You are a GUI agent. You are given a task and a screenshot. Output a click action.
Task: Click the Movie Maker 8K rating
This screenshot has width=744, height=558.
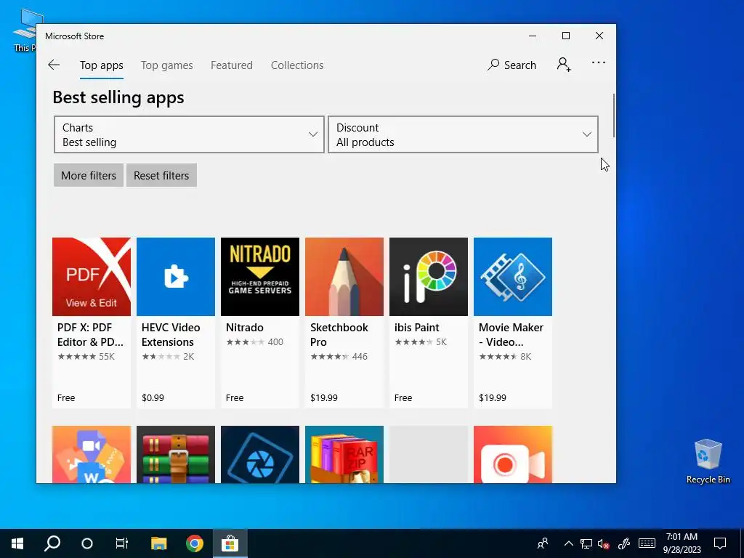505,357
